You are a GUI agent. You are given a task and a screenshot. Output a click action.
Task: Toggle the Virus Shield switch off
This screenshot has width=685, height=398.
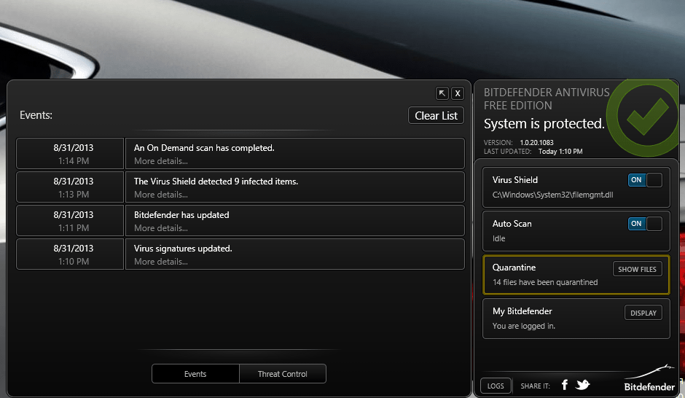pyautogui.click(x=645, y=180)
